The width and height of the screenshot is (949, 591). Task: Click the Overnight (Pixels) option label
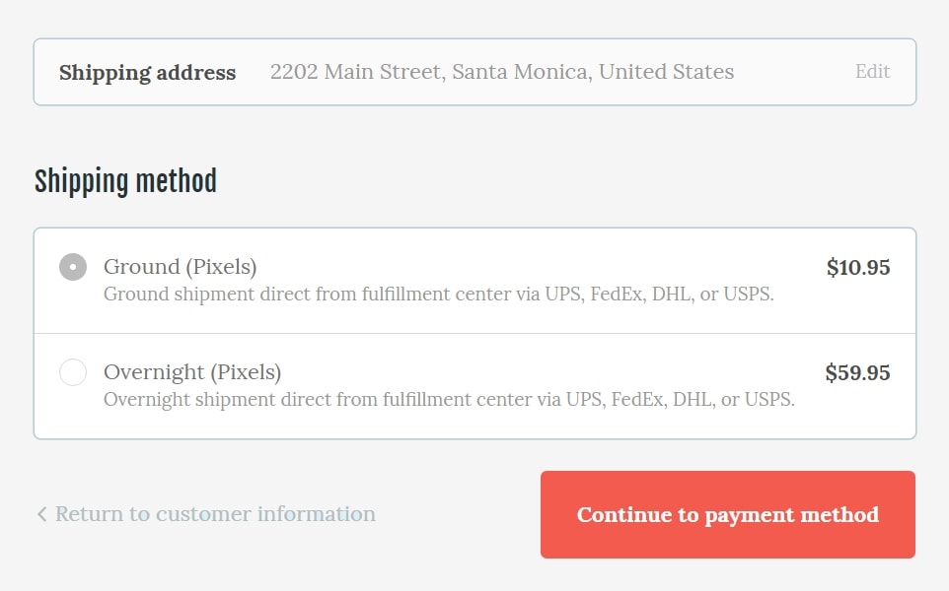click(192, 372)
